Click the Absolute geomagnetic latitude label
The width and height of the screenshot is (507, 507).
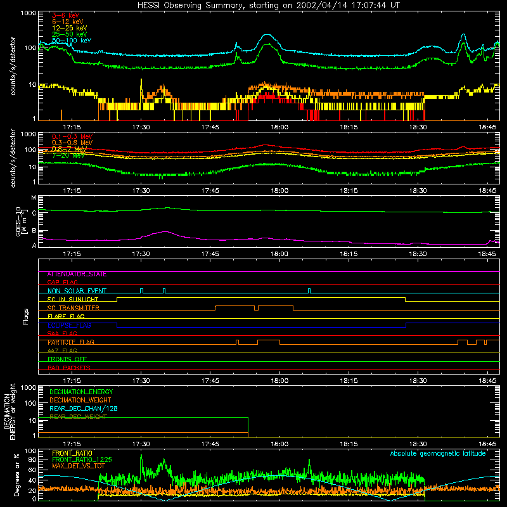pos(438,453)
